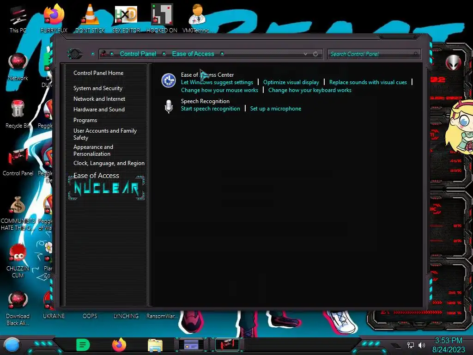Launch Firefox from the taskbar
Image resolution: width=473 pixels, height=355 pixels.
[119, 345]
